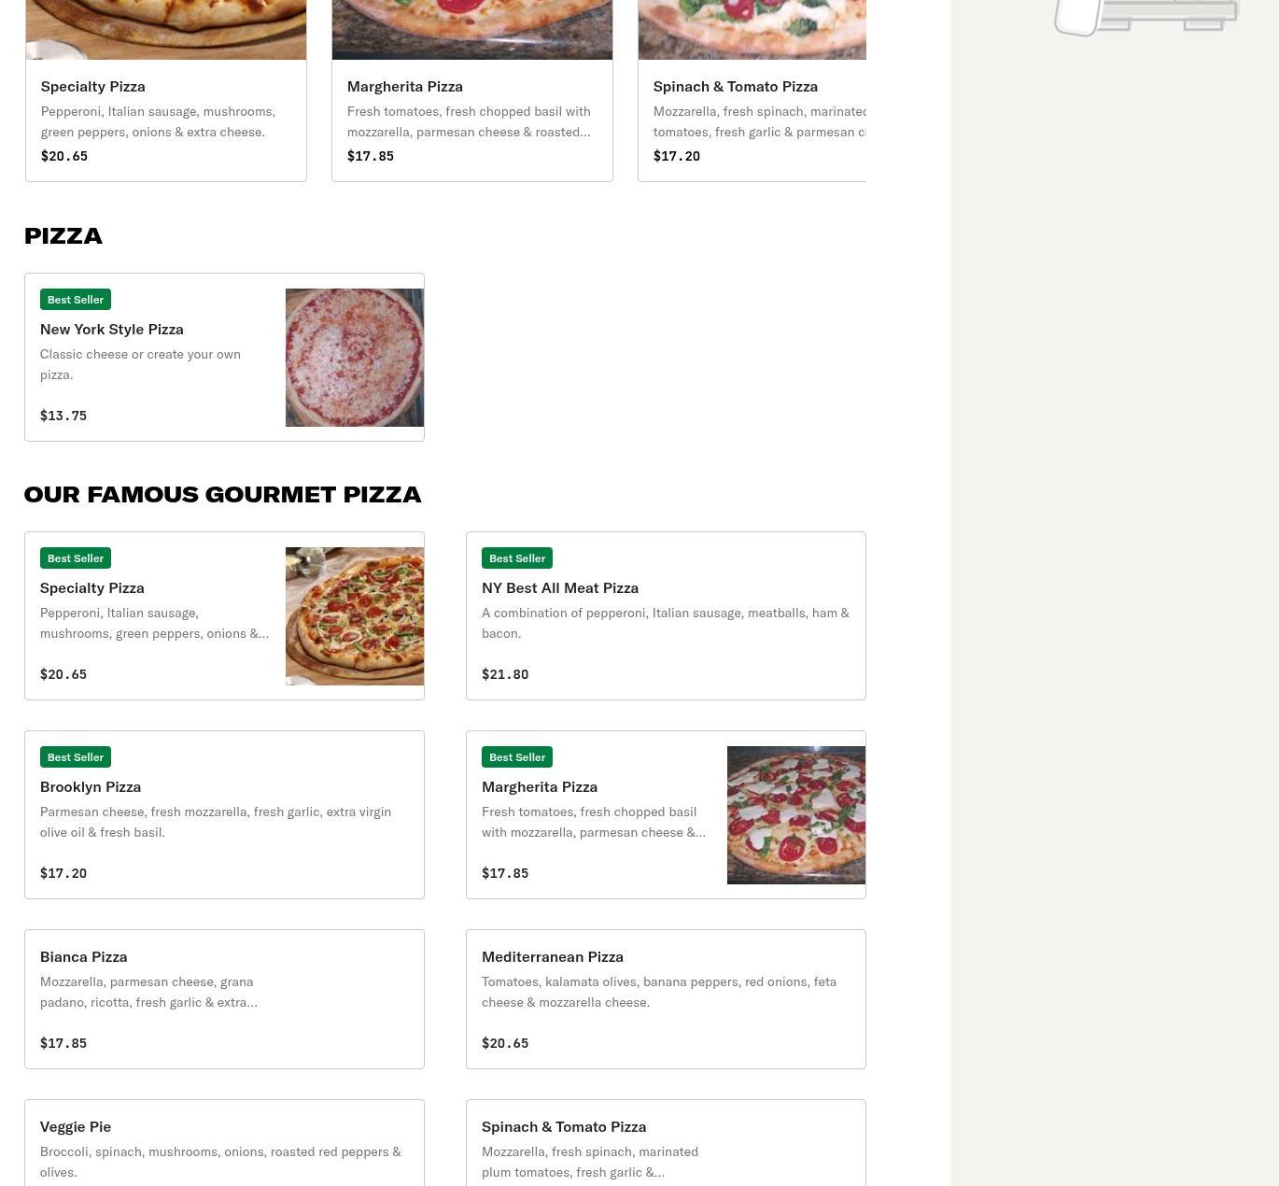Choose the Brooklyn Pizza card
This screenshot has height=1186, width=1279.
click(x=224, y=814)
